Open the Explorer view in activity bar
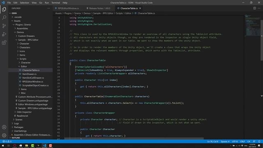Image resolution: width=263 pixels, height=148 pixels. (x=4, y=9)
